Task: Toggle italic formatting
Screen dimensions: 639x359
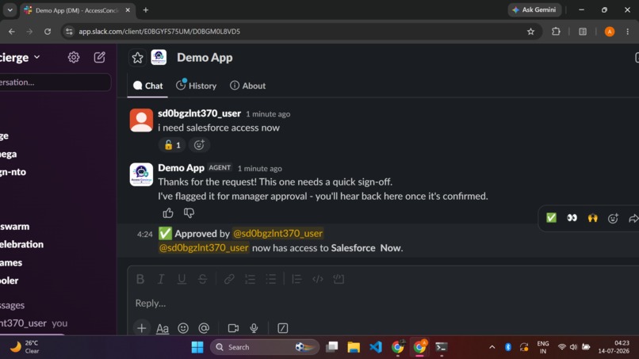Action: coord(161,279)
